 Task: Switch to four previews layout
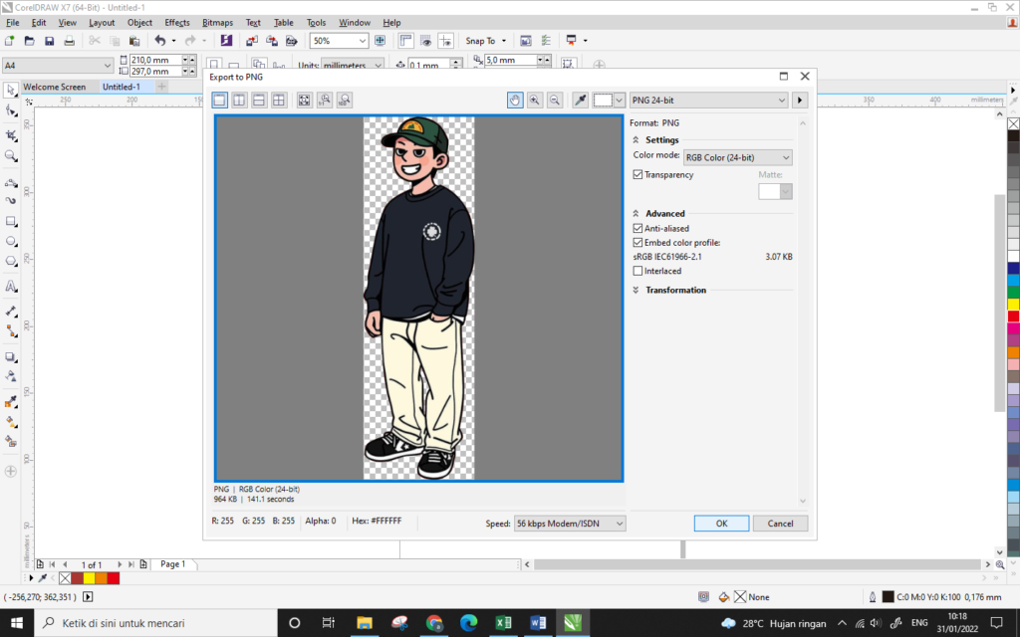[279, 100]
